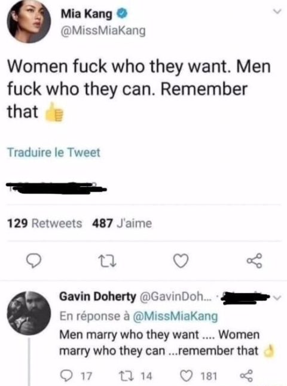Image resolution: width=287 pixels, height=386 pixels.
Task: Click Traduire le Tweet link
Action: pyautogui.click(x=54, y=153)
